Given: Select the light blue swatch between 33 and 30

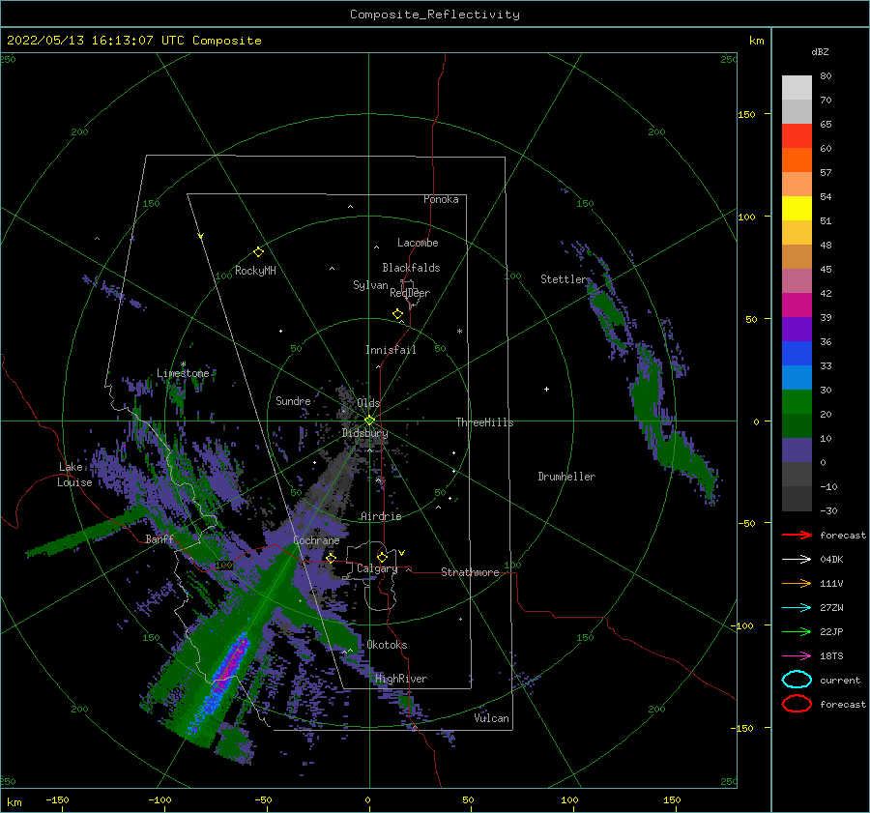Looking at the screenshot, I should [797, 378].
